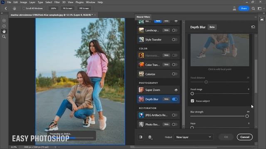Click the 100% zoom button

[x=53, y=8]
